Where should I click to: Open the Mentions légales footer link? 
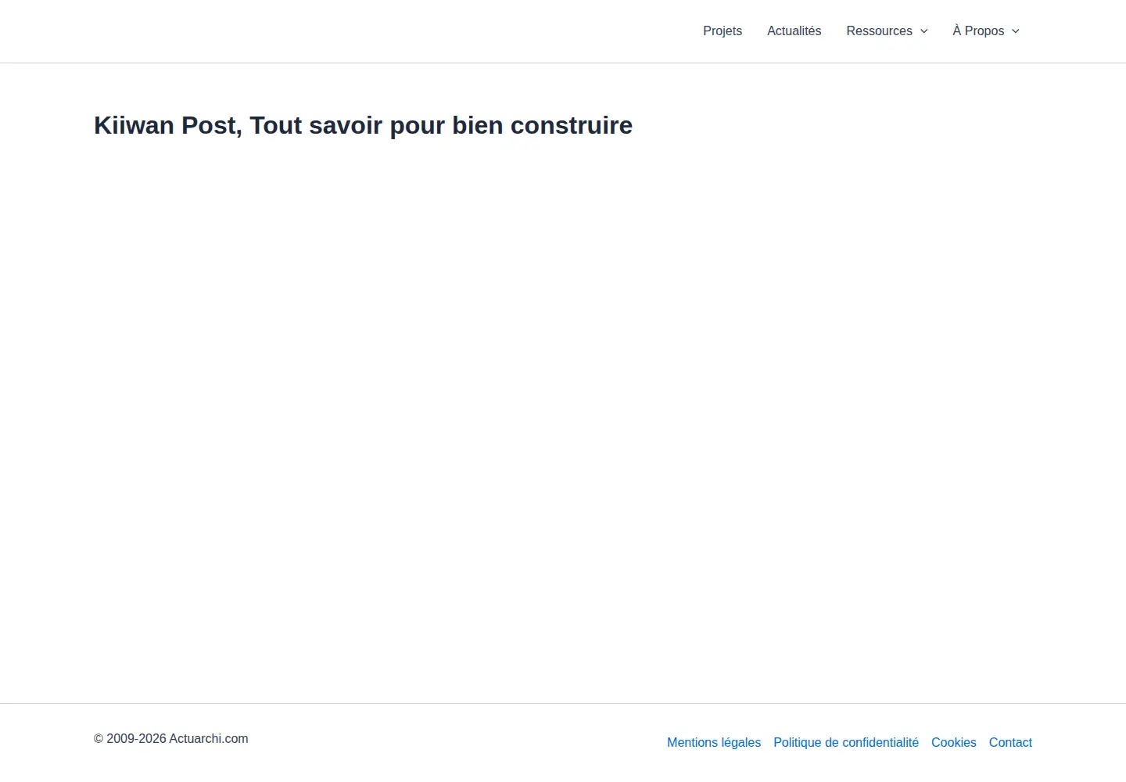(x=714, y=743)
